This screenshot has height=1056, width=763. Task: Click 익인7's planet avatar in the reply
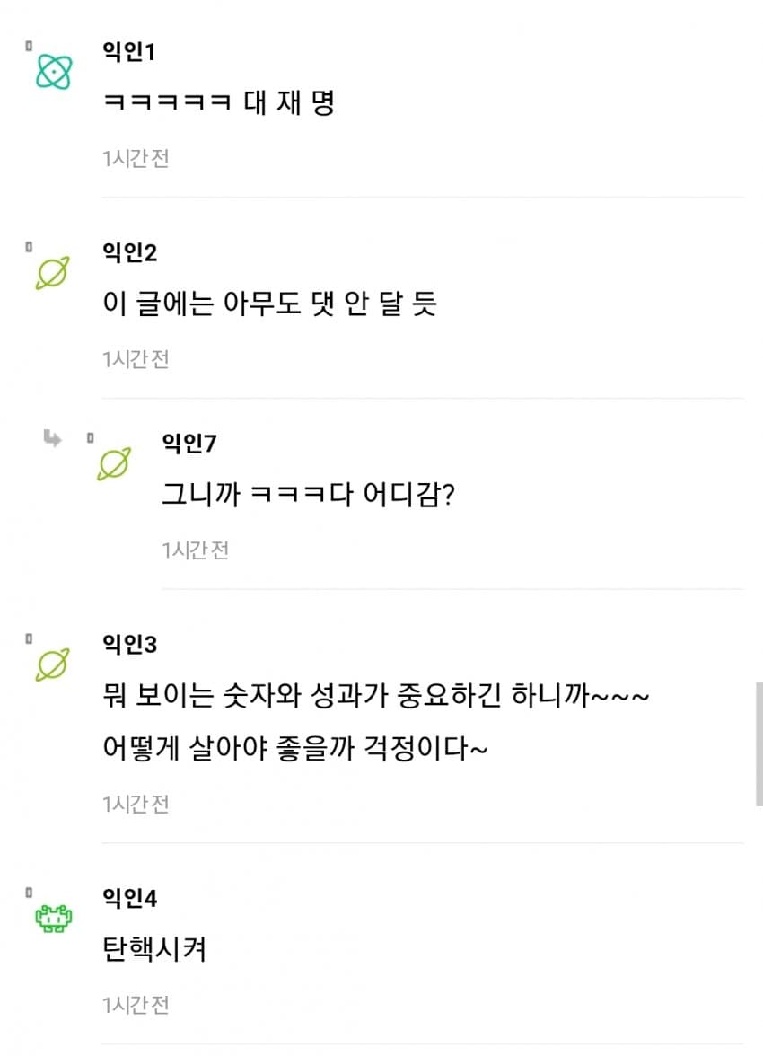[114, 463]
